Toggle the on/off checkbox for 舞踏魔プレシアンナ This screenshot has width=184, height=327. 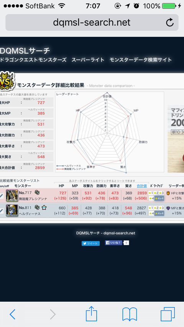click(x=2, y=195)
